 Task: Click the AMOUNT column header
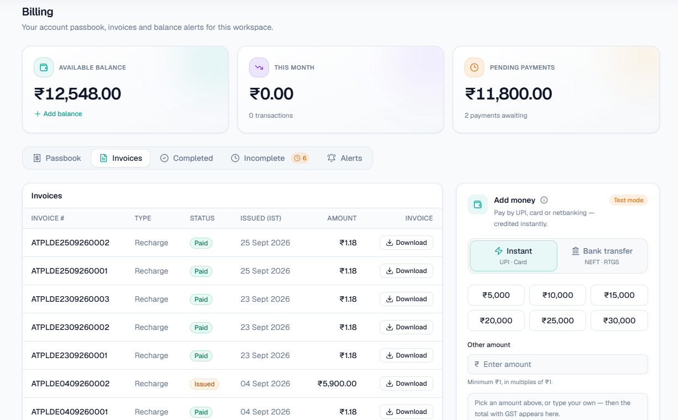click(341, 218)
